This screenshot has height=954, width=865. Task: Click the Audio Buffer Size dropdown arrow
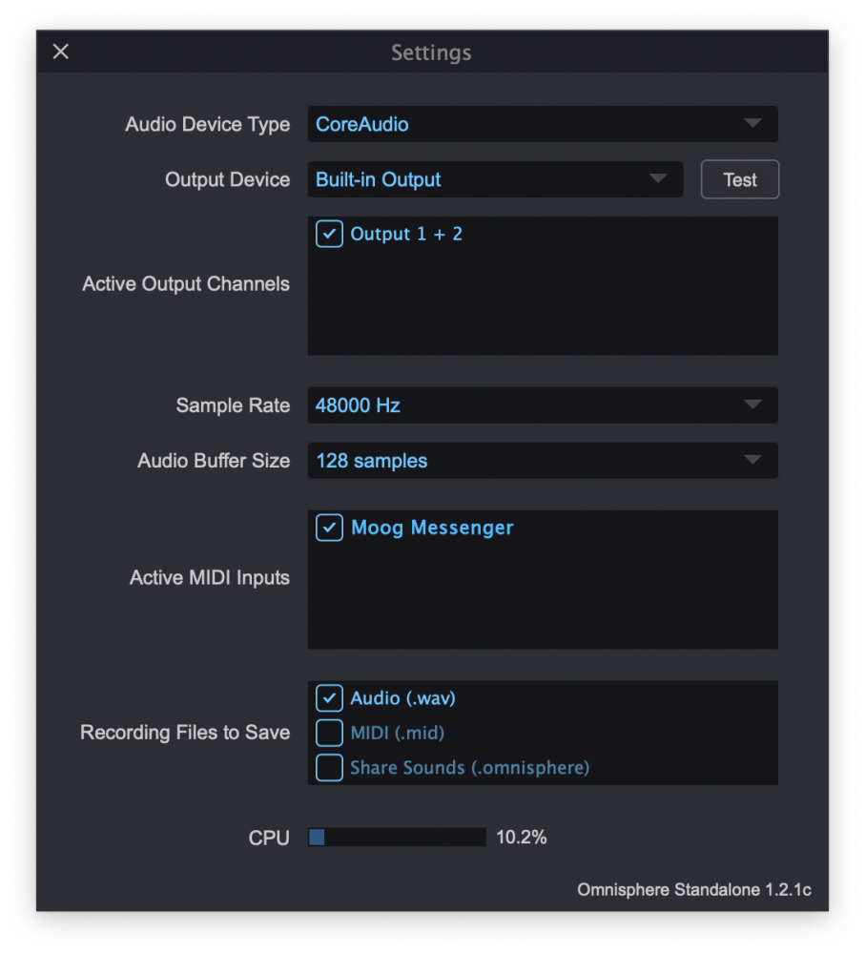coord(752,461)
